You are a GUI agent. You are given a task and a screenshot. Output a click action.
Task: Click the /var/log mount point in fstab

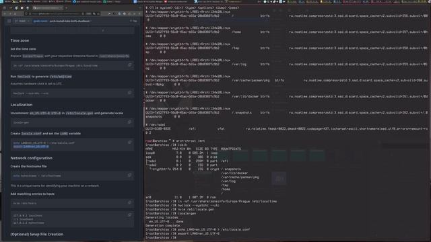(x=239, y=65)
